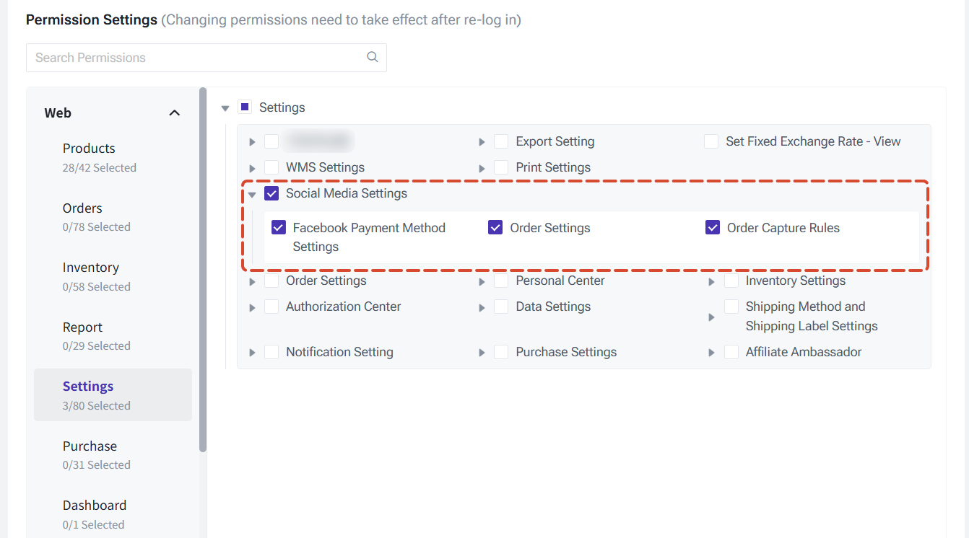Click the sidebar vertical scrollbar

pos(203,270)
